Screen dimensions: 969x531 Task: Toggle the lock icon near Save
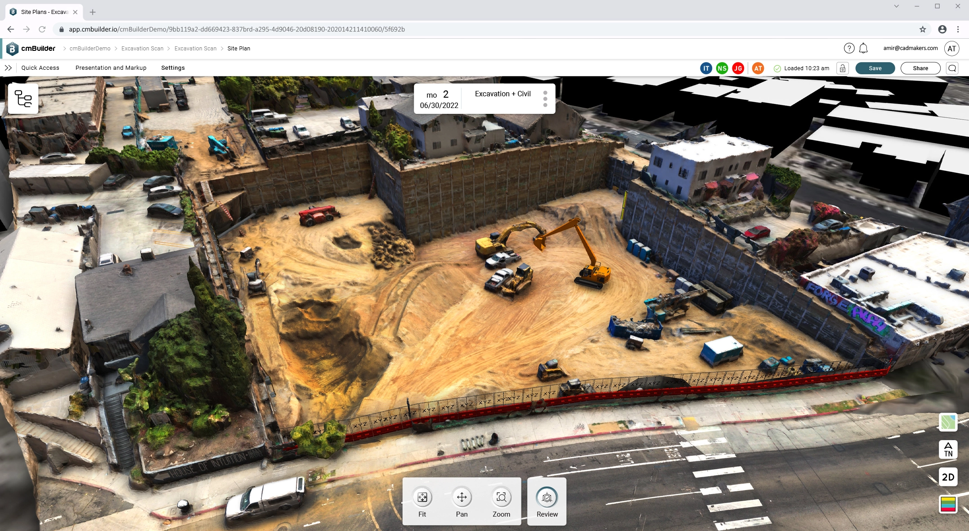pos(843,68)
